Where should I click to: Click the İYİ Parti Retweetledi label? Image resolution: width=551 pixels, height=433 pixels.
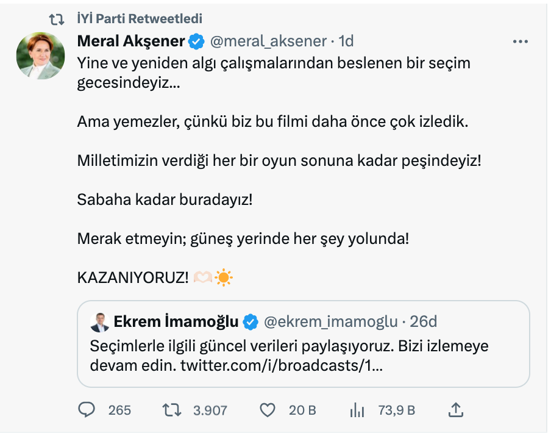(140, 20)
